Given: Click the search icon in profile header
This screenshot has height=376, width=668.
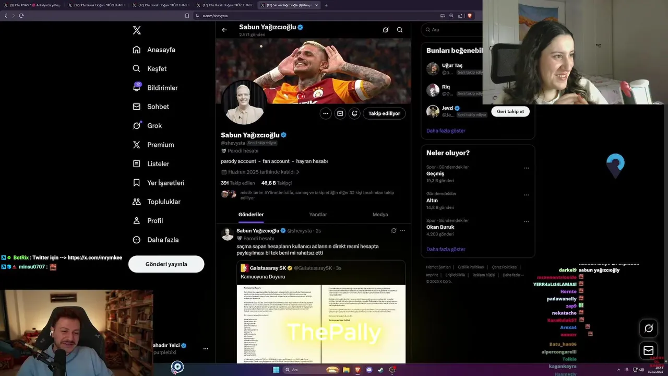Looking at the screenshot, I should [400, 30].
